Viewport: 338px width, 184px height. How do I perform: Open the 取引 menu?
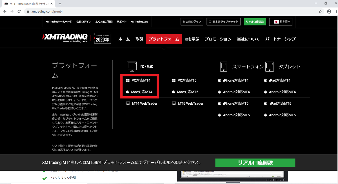pos(139,39)
